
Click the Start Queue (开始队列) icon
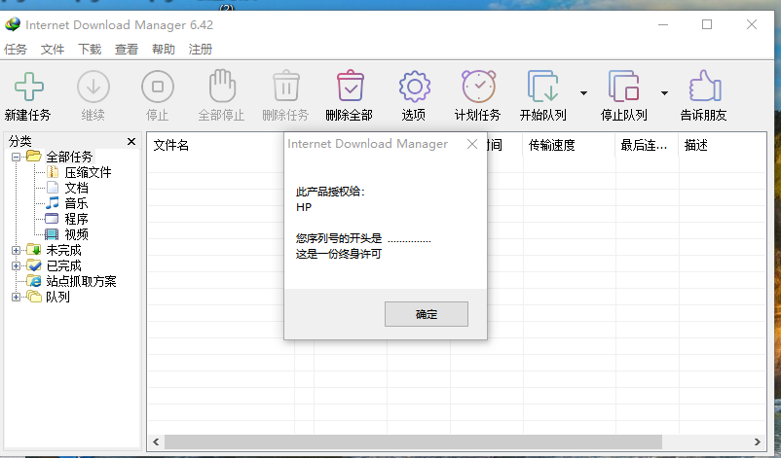click(542, 86)
